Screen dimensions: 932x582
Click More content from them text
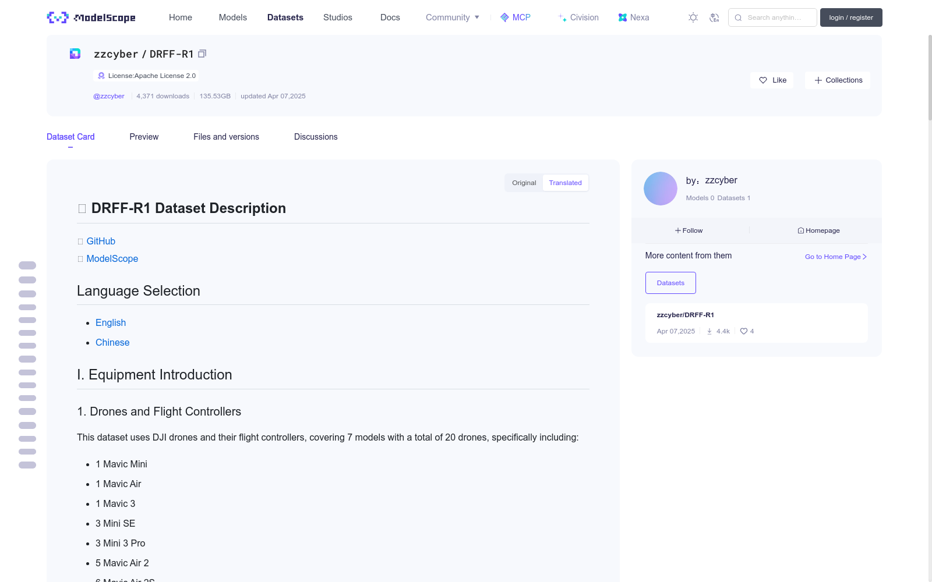coord(689,255)
